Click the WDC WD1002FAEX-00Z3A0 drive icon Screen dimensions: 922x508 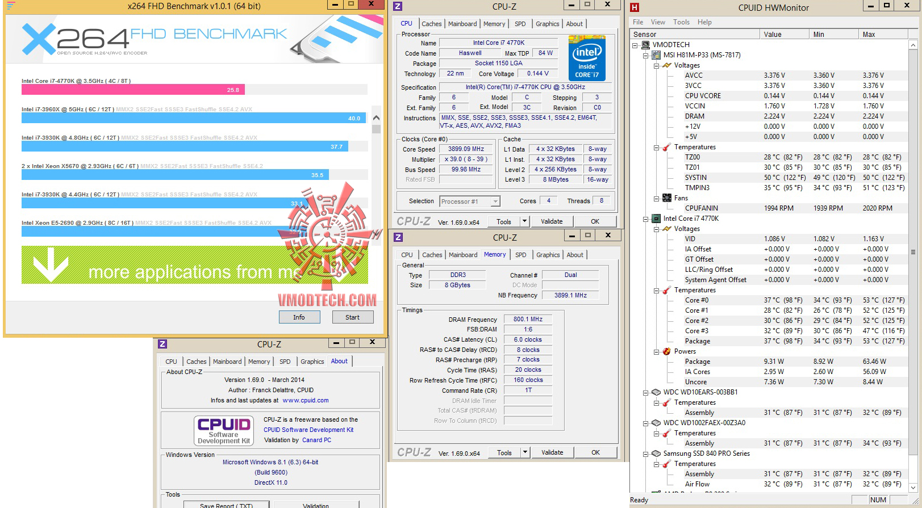click(656, 423)
